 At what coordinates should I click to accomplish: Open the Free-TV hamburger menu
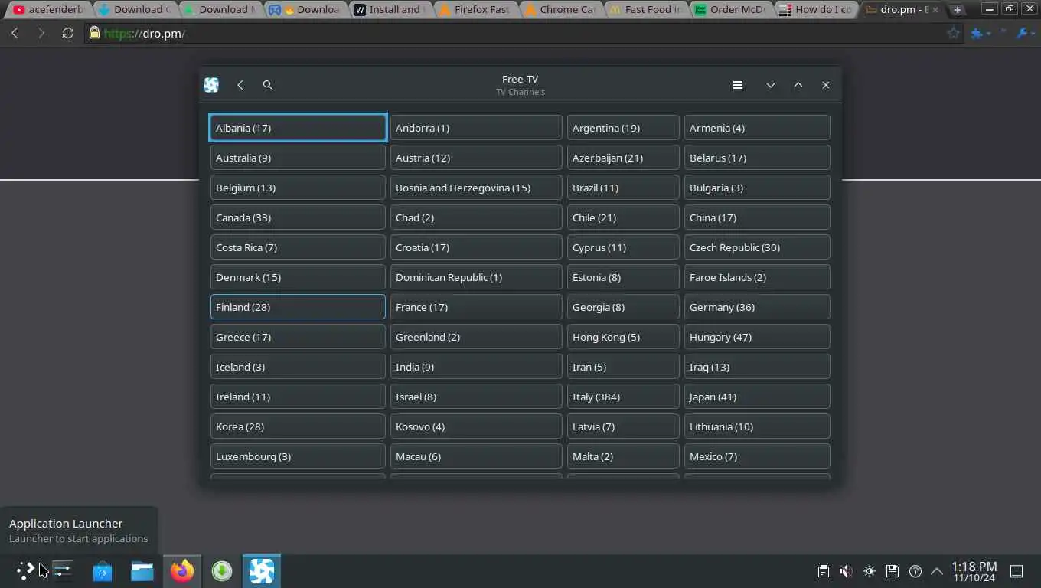[738, 85]
